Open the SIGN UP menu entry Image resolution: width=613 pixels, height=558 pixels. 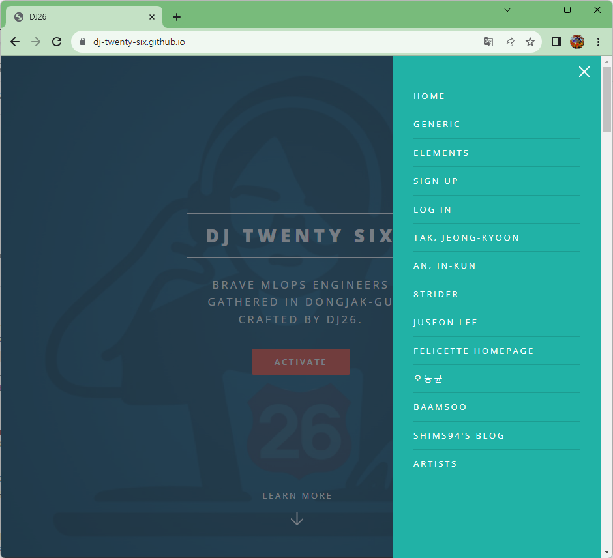[x=436, y=181]
